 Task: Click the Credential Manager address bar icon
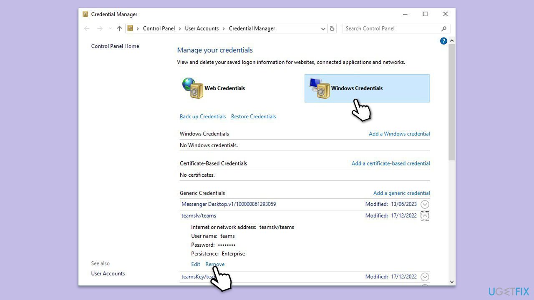click(x=131, y=29)
